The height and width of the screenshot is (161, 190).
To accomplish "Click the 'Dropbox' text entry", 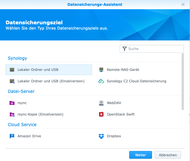I will pyautogui.click(x=114, y=136).
